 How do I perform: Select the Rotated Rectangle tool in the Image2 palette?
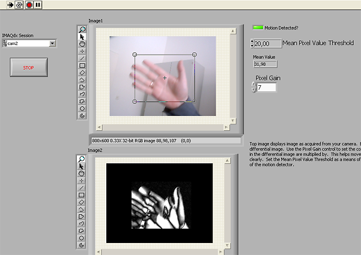coord(81,202)
